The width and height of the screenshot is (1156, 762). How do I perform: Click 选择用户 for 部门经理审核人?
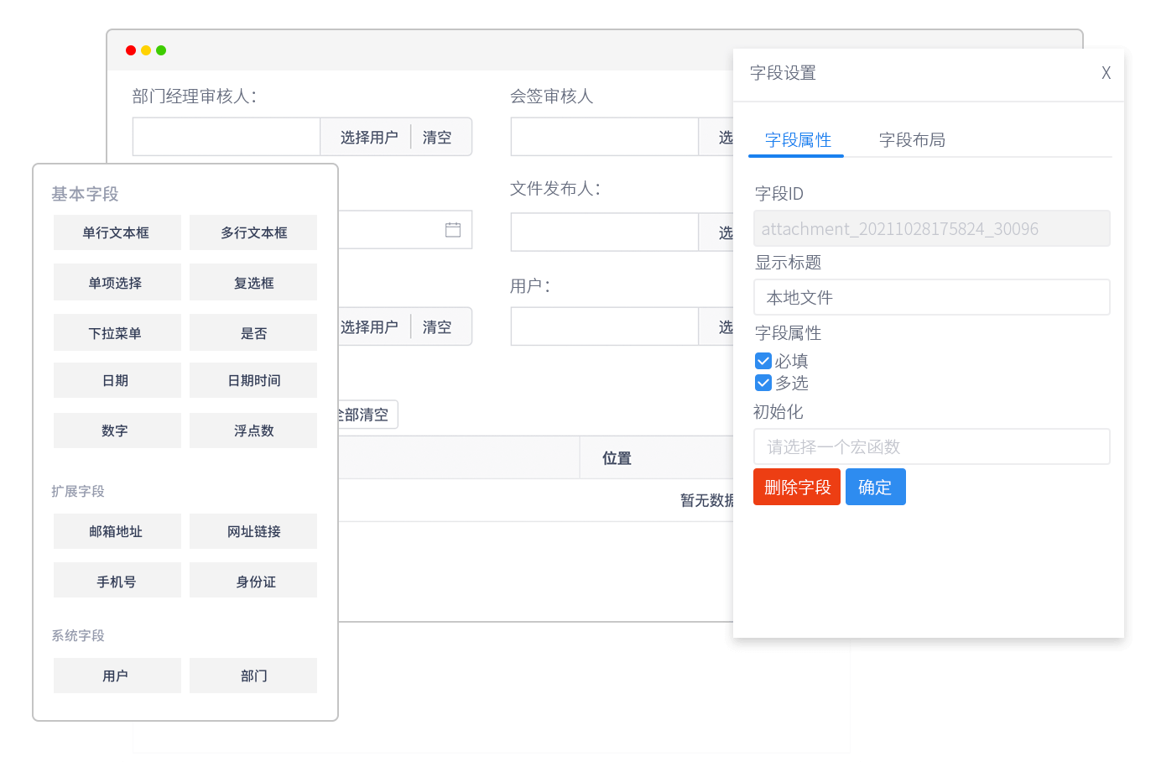pyautogui.click(x=368, y=137)
